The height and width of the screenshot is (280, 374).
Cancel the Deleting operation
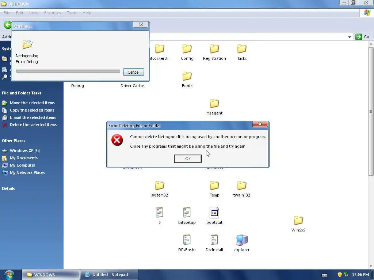point(133,72)
